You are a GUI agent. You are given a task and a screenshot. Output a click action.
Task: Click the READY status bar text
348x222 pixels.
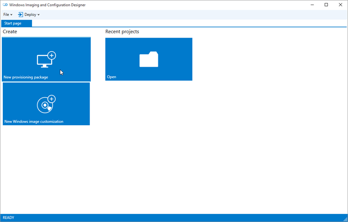click(x=8, y=218)
